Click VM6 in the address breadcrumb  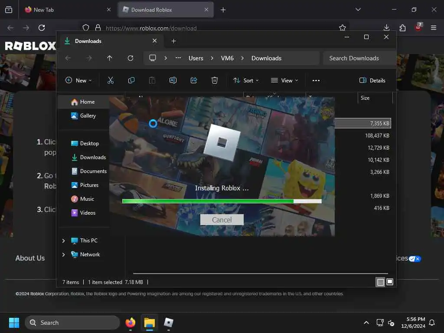[227, 58]
